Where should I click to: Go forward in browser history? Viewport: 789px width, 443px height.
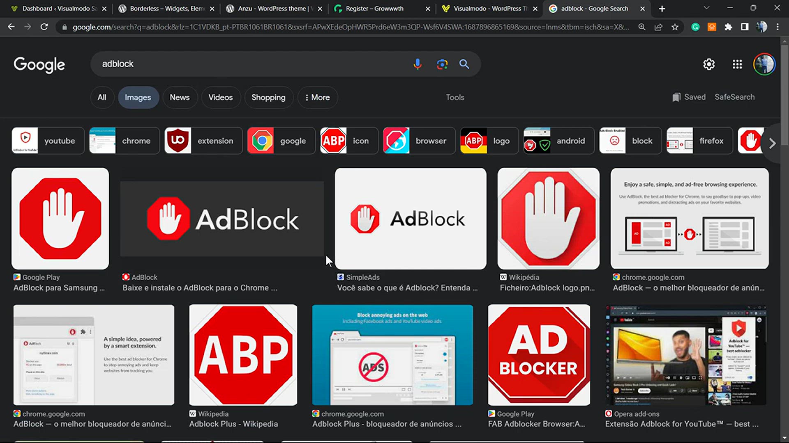[x=28, y=27]
